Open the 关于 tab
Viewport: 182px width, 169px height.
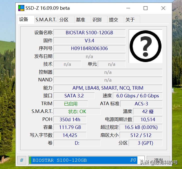click(x=132, y=20)
